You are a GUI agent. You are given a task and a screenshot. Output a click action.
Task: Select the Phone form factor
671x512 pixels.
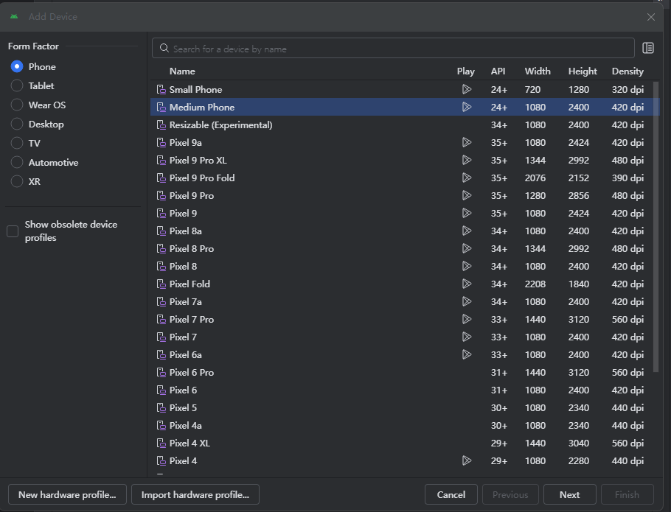pos(17,67)
